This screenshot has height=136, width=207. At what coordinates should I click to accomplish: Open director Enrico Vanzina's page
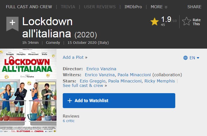tap(101, 69)
